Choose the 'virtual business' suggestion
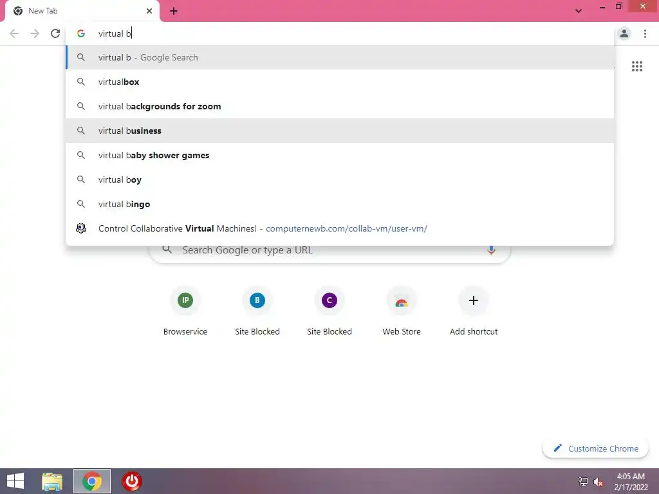The image size is (659, 494). click(x=340, y=131)
